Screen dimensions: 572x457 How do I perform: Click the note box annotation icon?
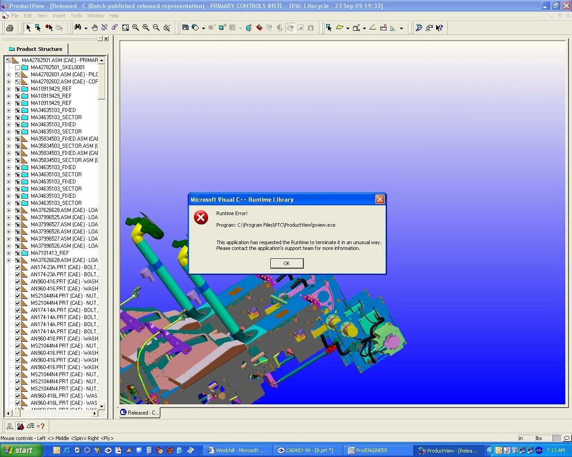click(x=356, y=28)
